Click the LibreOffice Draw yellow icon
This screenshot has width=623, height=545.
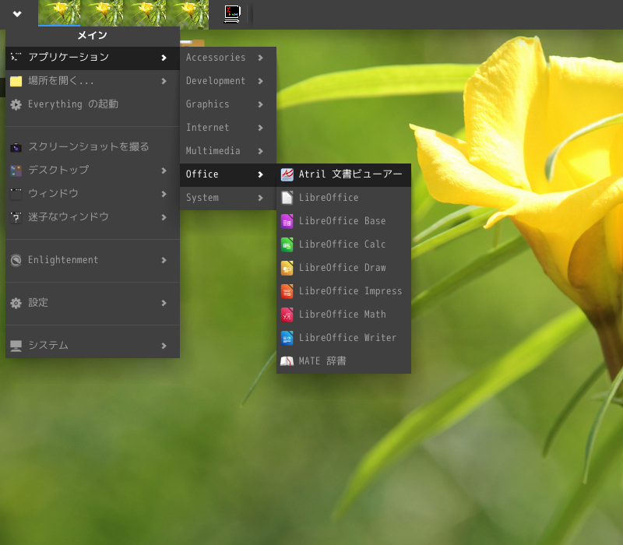point(287,268)
